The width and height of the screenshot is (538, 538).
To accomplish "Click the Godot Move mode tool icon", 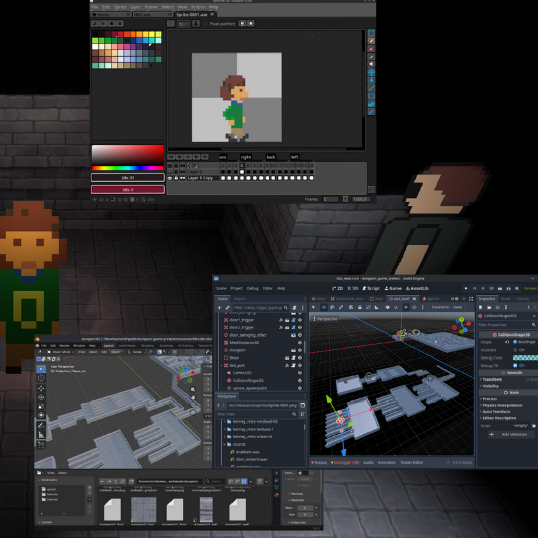I will [x=323, y=307].
